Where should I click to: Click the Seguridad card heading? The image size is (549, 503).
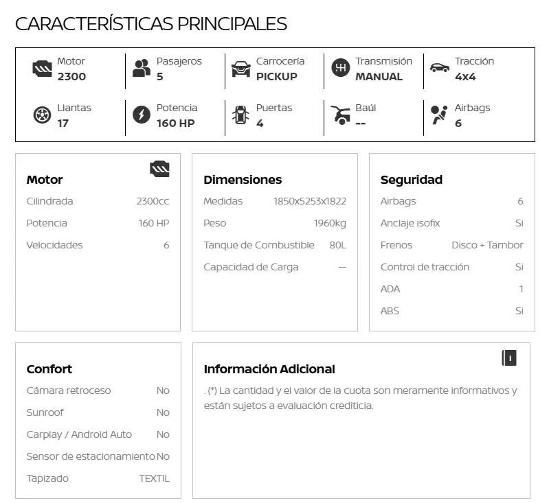coord(411,180)
